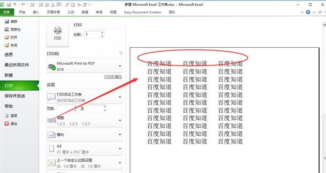Switch to the 开始 home tab

point(22,12)
